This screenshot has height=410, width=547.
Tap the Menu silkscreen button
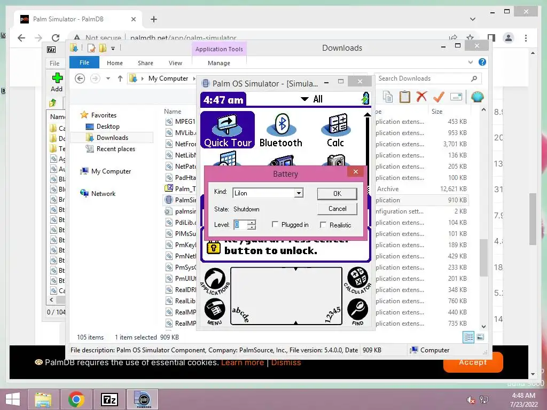[215, 312]
